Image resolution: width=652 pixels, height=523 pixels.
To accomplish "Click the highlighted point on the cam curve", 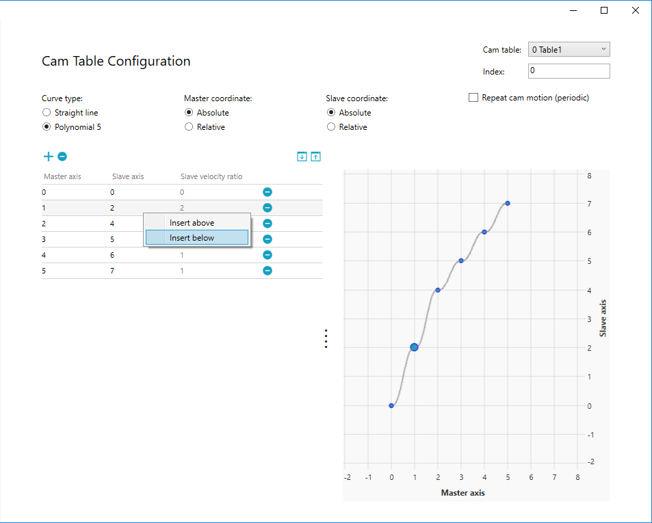I will tap(415, 347).
